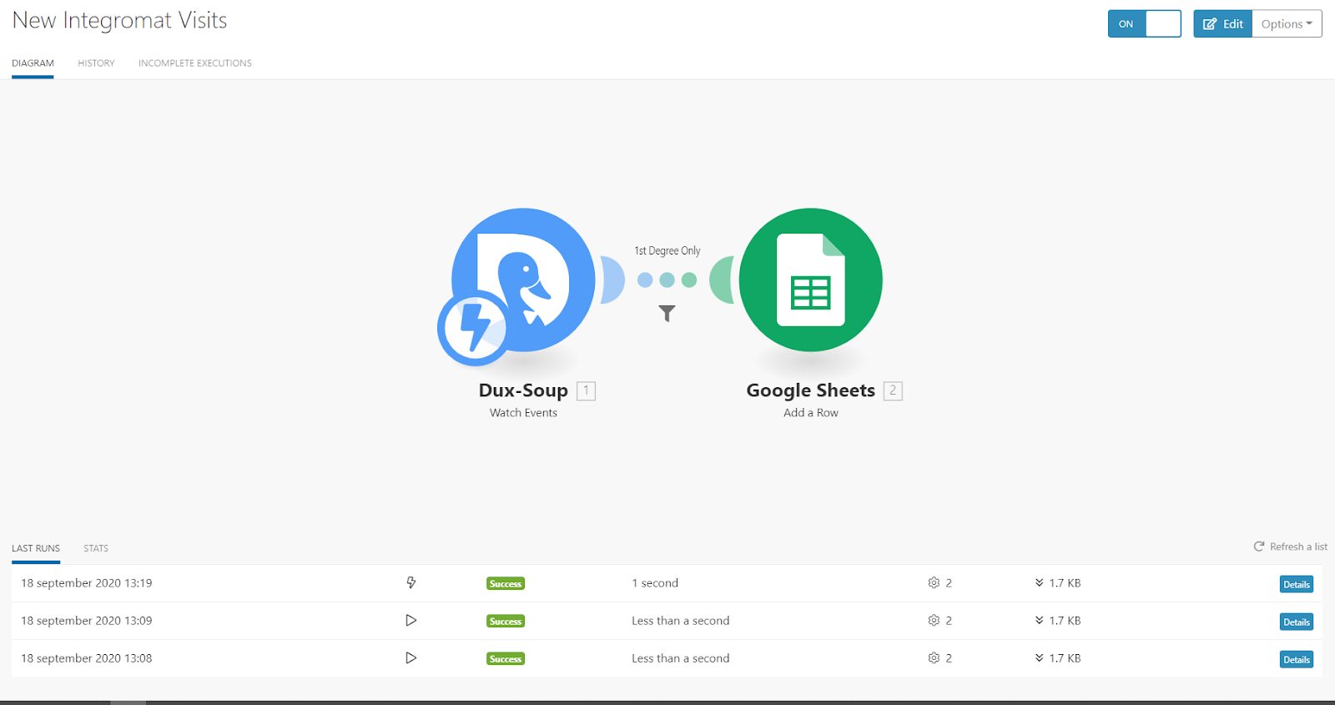Click the 'Watch Events' subtitle
The image size is (1335, 705).
[523, 413]
